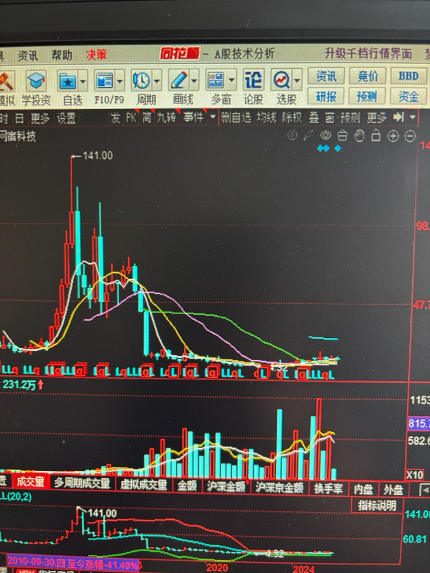Click the chart settings gear icon
Viewport: 430px width, 573px height.
tap(292, 136)
